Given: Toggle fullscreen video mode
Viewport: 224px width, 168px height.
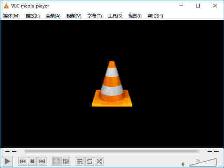Looking at the screenshot, I should pyautogui.click(x=56, y=161).
